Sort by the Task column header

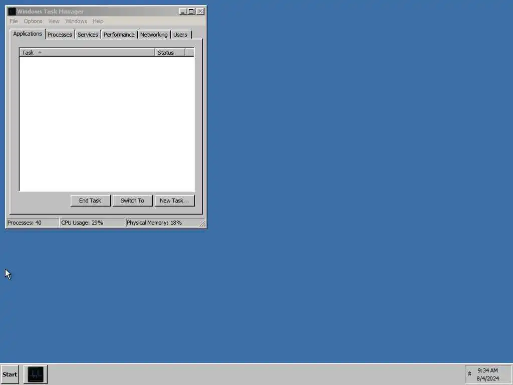[x=87, y=52]
